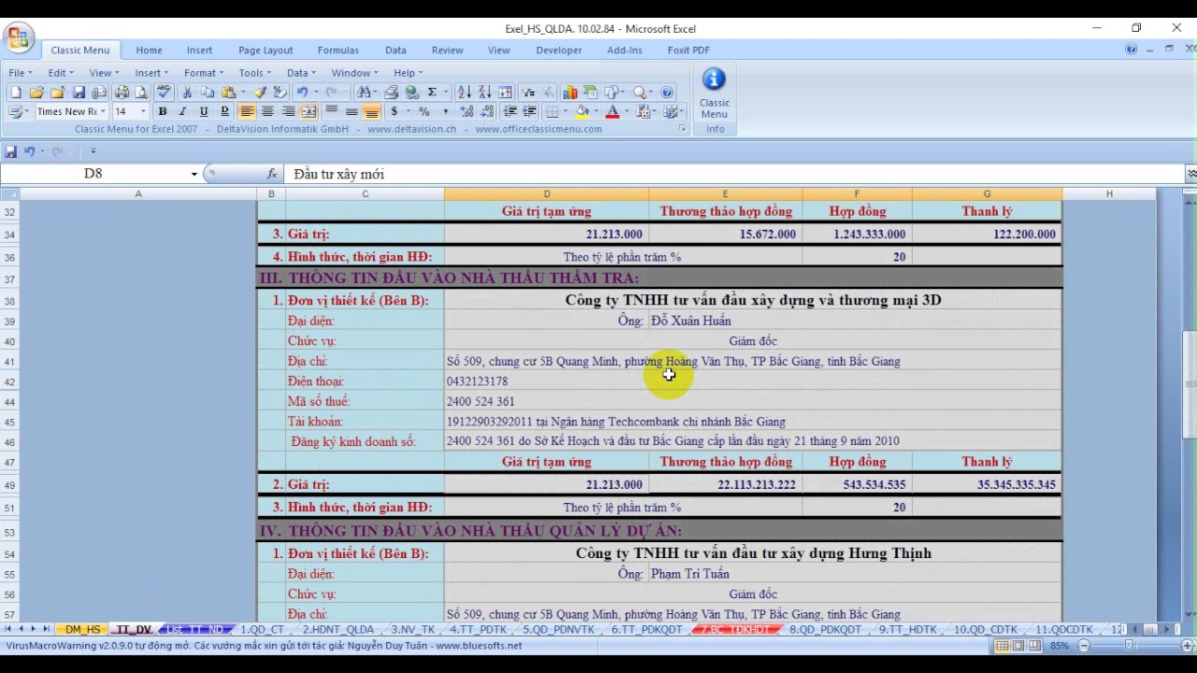Open the Font Color dropdown arrow
This screenshot has height=673, width=1197.
point(626,111)
